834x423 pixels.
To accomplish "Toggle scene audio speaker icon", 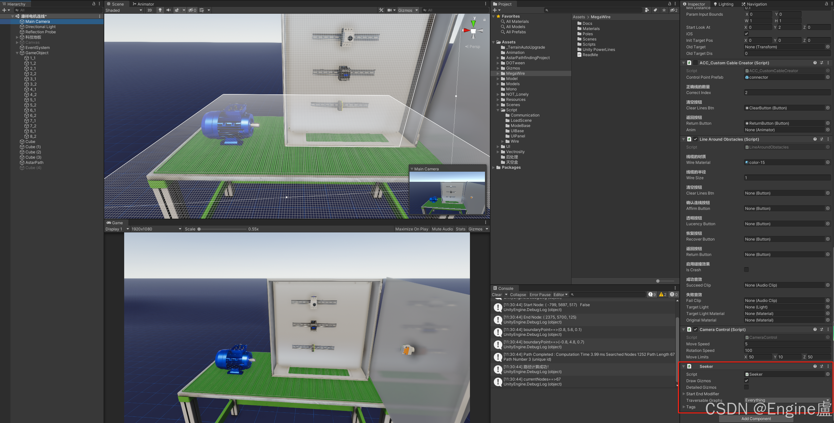I will click(168, 10).
